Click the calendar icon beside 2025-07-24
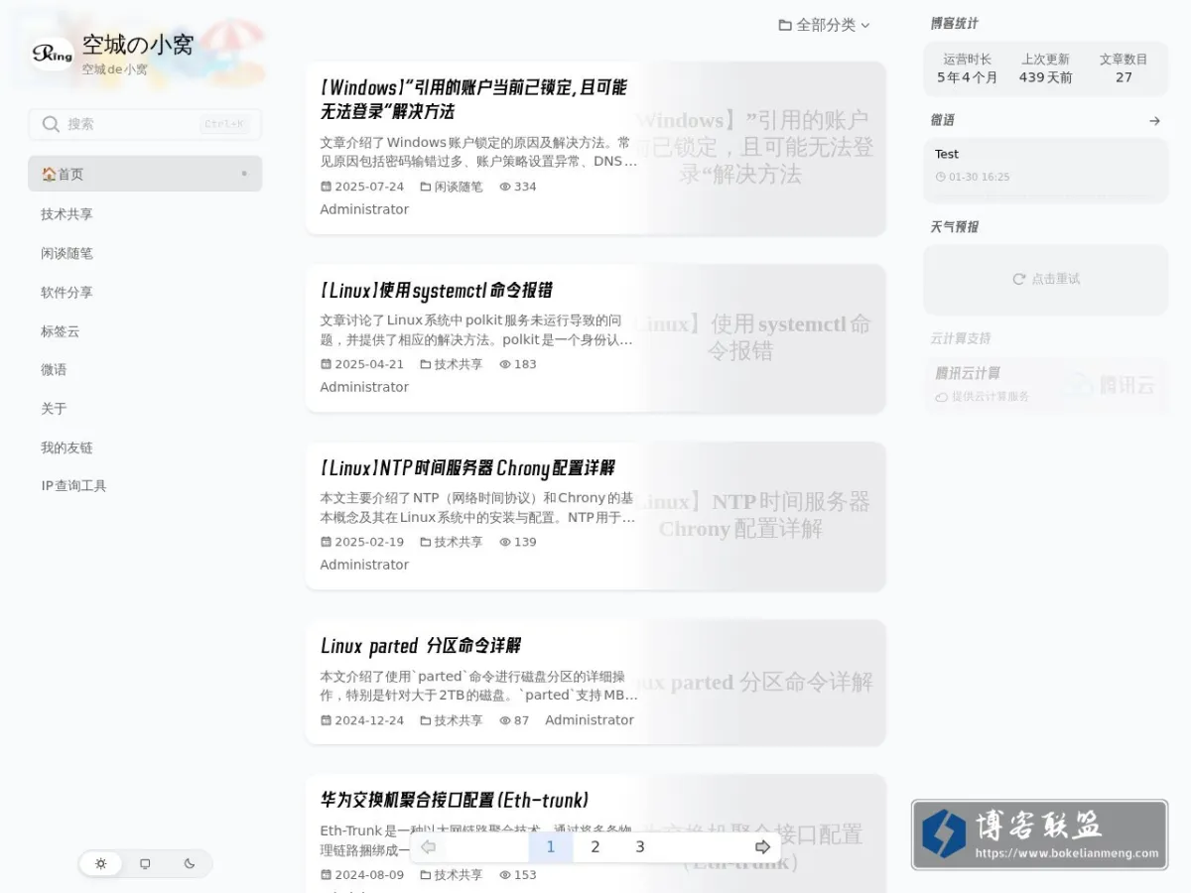The width and height of the screenshot is (1191, 893). pos(326,187)
